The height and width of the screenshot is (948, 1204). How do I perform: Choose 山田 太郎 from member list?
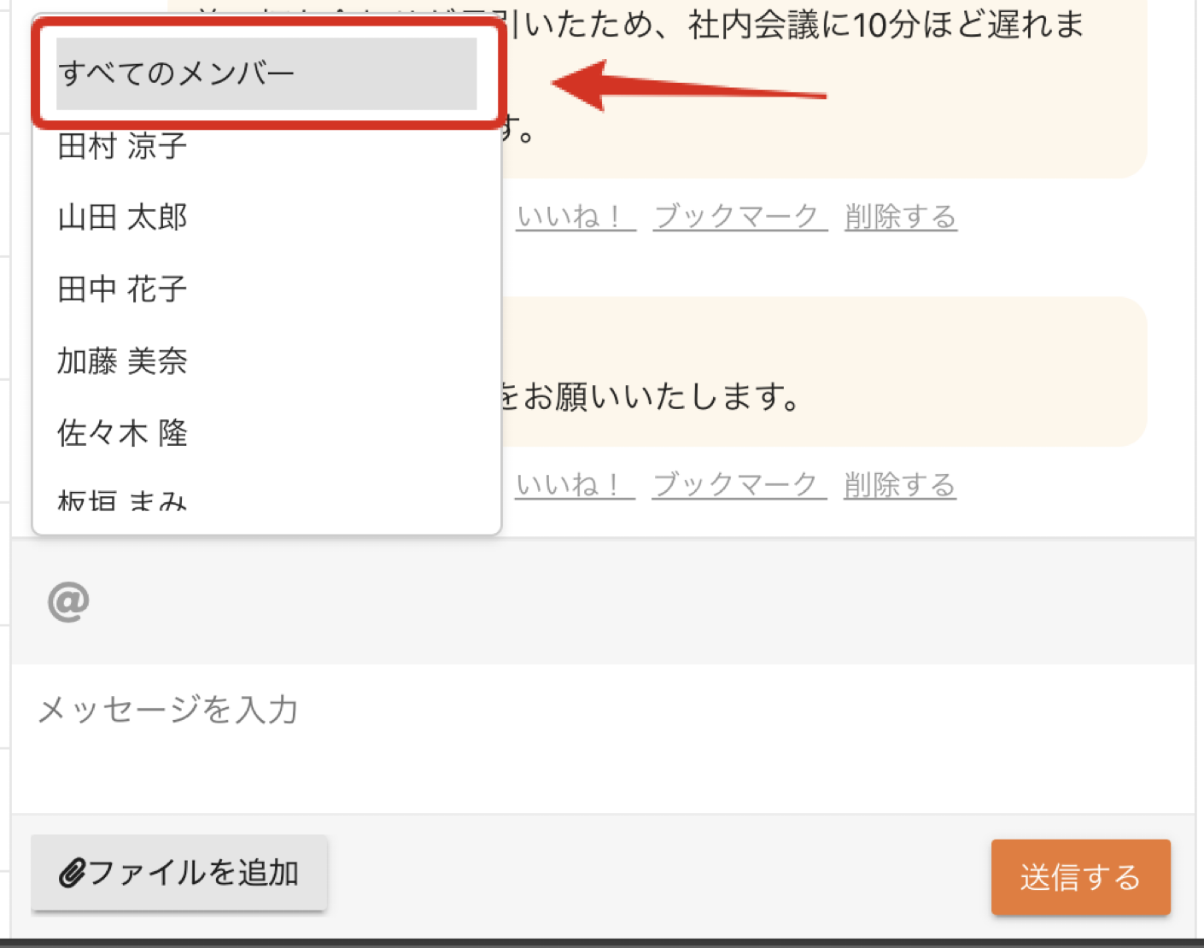point(266,218)
